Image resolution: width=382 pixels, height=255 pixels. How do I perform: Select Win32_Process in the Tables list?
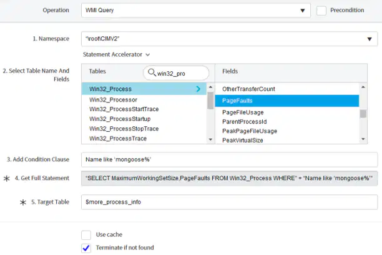coord(144,89)
